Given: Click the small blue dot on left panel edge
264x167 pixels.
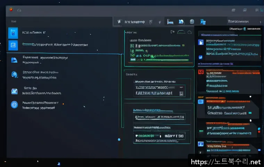Looking at the screenshot, I should click(x=119, y=140).
